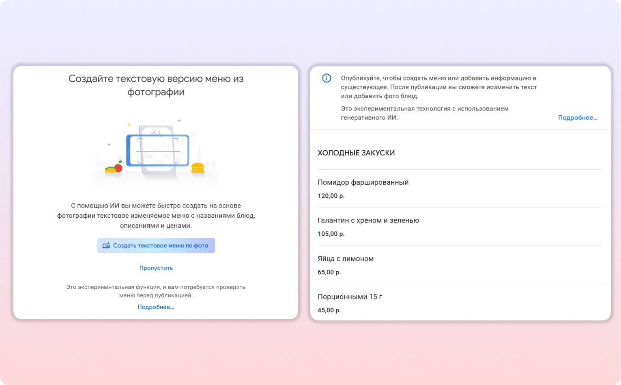
Task: Click the info circle icon in the notice
Action: coord(327,78)
